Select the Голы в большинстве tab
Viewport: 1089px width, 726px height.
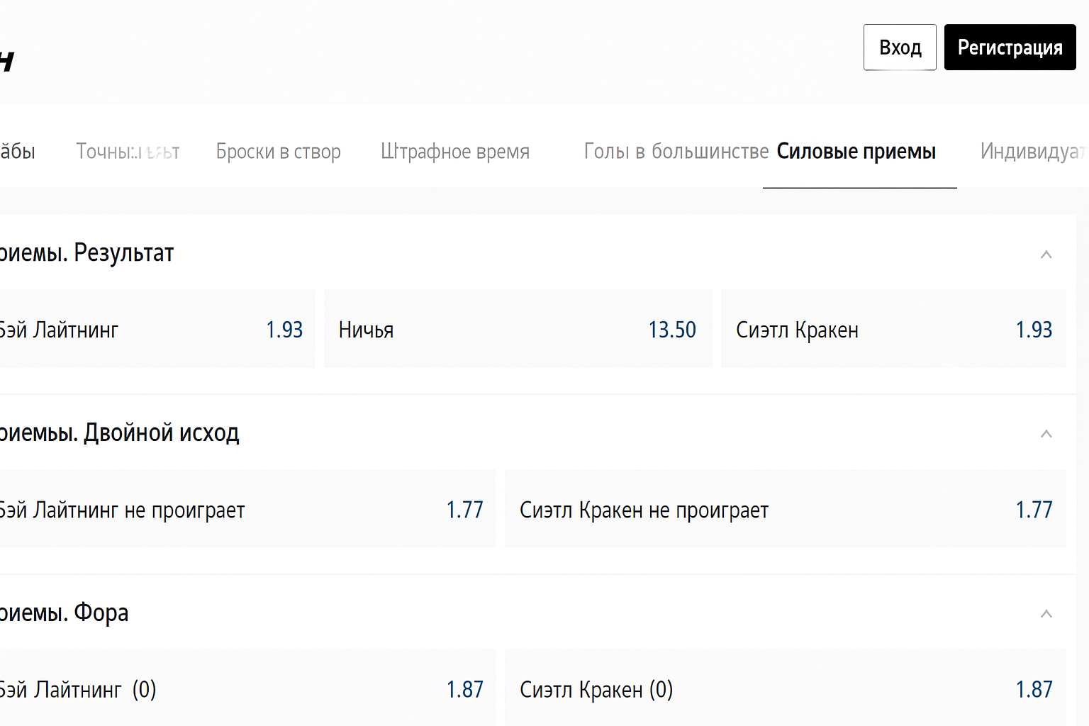pos(675,152)
